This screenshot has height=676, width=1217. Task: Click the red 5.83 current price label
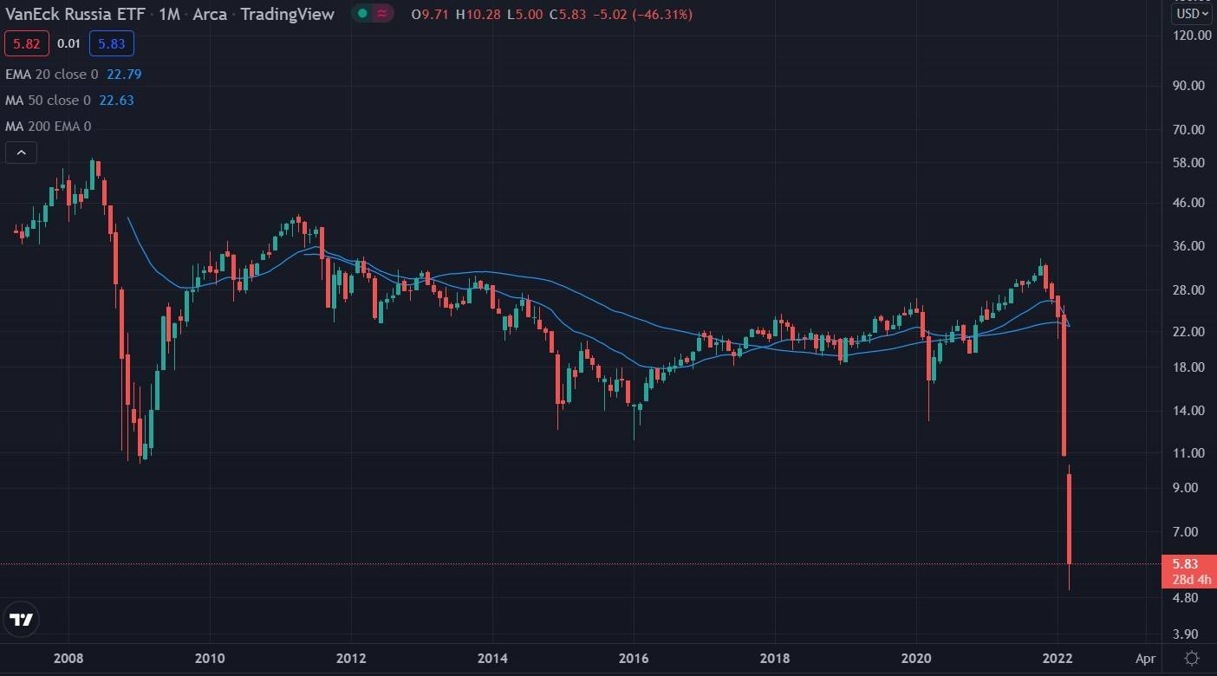pyautogui.click(x=1185, y=563)
